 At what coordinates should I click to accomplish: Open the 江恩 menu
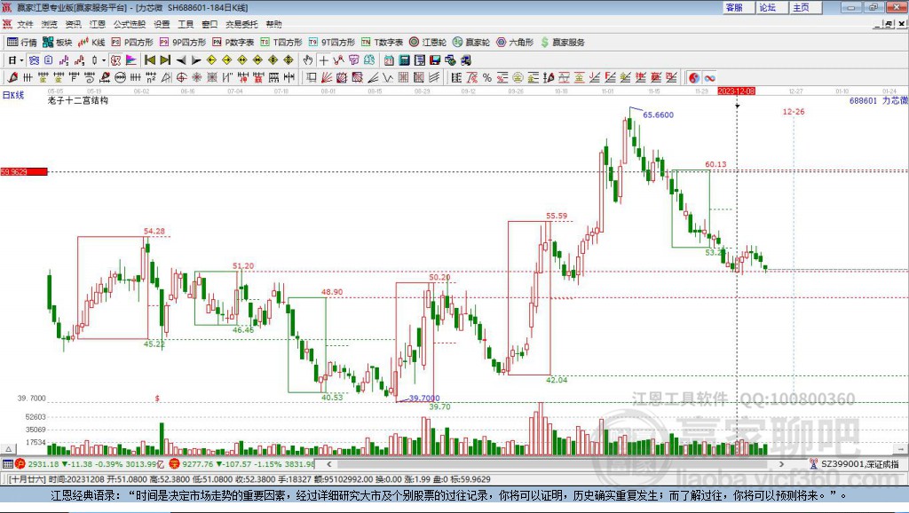coord(97,24)
